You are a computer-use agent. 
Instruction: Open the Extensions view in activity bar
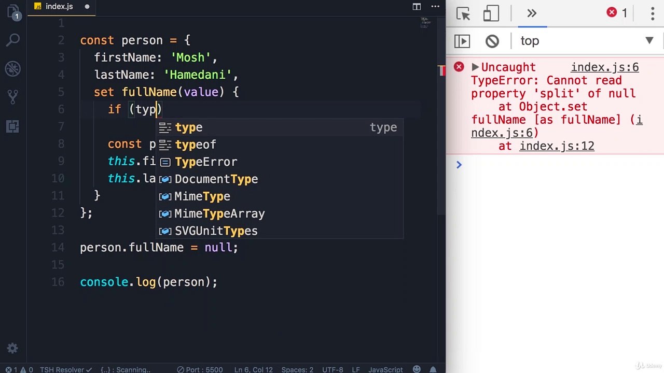pos(13,126)
